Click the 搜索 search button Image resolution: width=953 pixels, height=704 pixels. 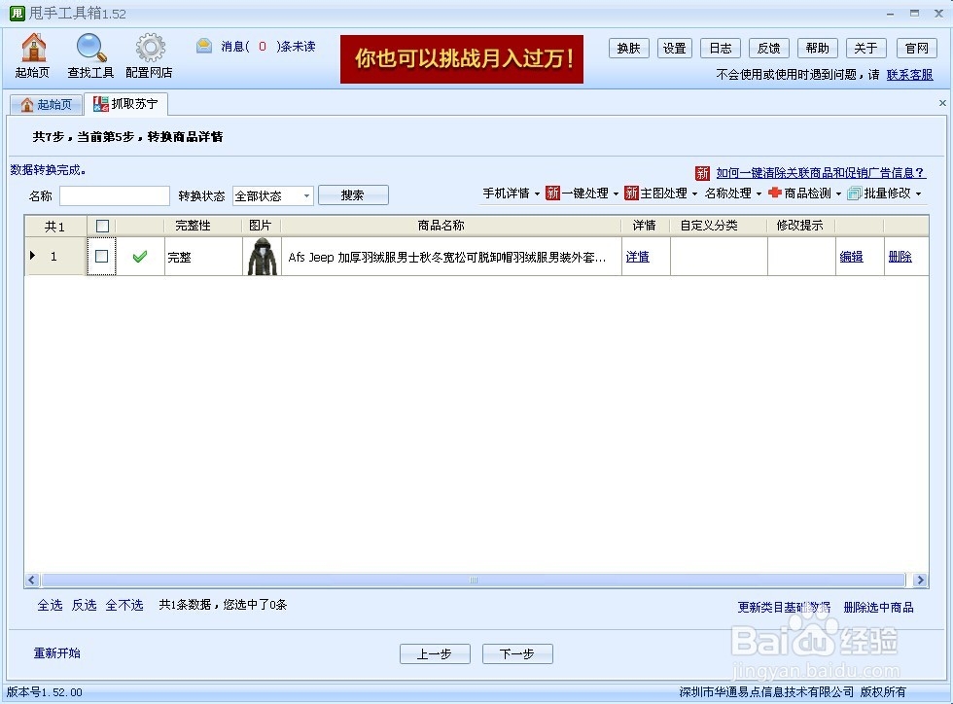(x=353, y=194)
